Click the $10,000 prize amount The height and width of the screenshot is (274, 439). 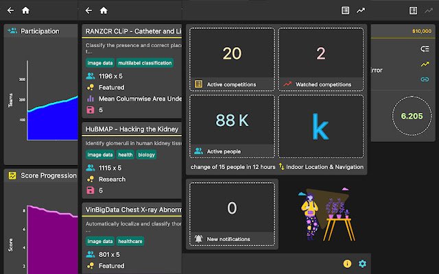click(x=422, y=31)
